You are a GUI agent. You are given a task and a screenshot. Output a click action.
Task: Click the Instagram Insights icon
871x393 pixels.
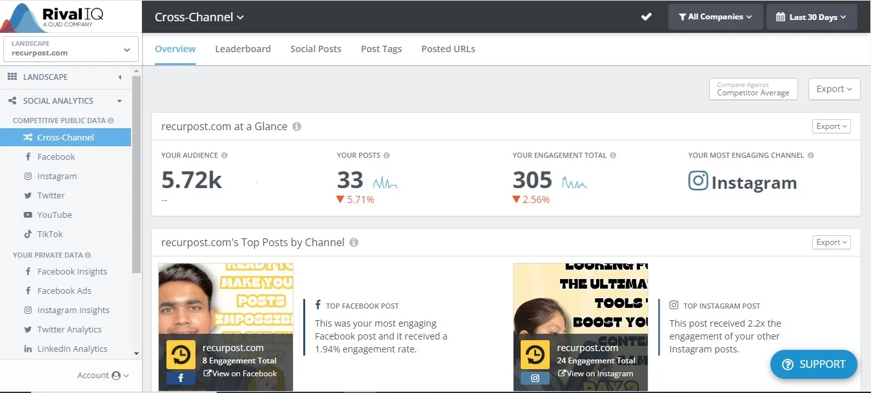point(28,310)
